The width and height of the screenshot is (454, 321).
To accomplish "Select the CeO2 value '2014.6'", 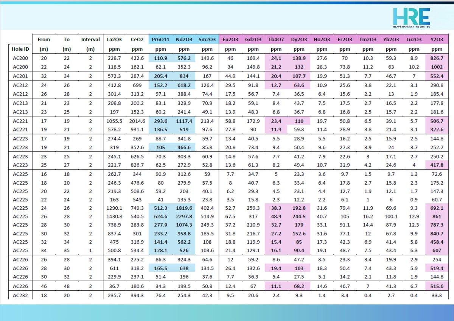I will pyautogui.click(x=137, y=121).
